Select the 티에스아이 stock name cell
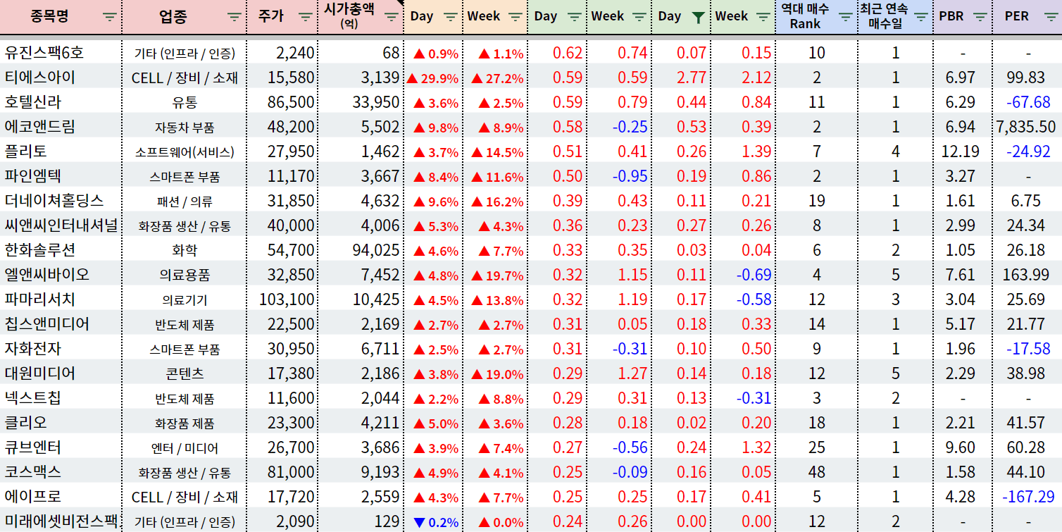 [x=61, y=78]
